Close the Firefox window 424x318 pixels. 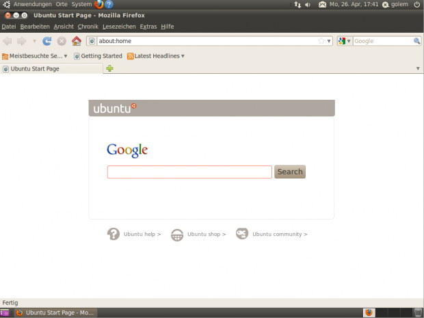(x=8, y=16)
